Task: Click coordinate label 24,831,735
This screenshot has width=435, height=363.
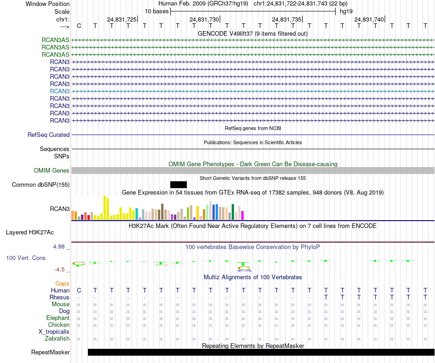Action: 287,19
